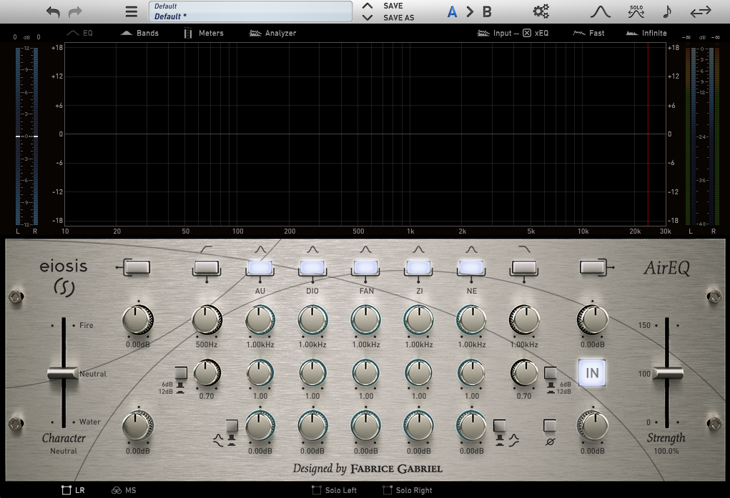This screenshot has width=730, height=498.
Task: Open the Default preset dropdown
Action: pyautogui.click(x=250, y=11)
